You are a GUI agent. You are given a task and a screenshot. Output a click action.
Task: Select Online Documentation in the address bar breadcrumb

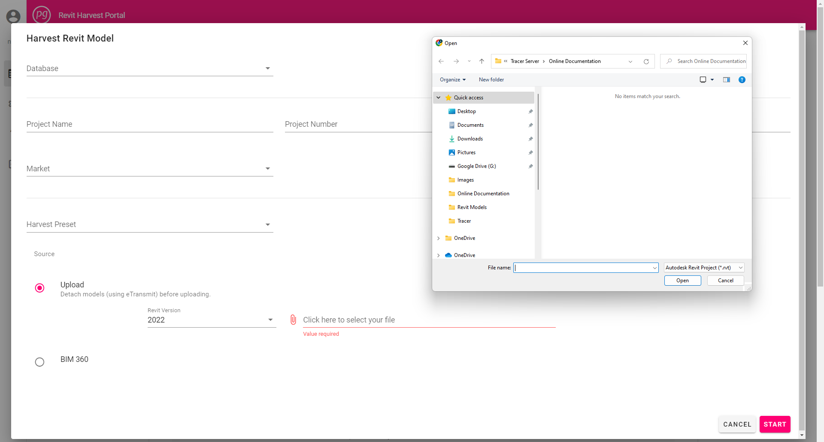574,61
